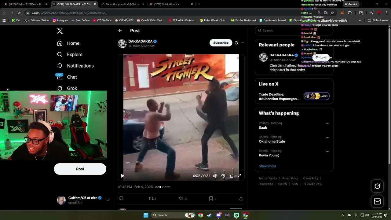The image size is (391, 220).
Task: Open options for the Saab trend
Action: click(327, 124)
